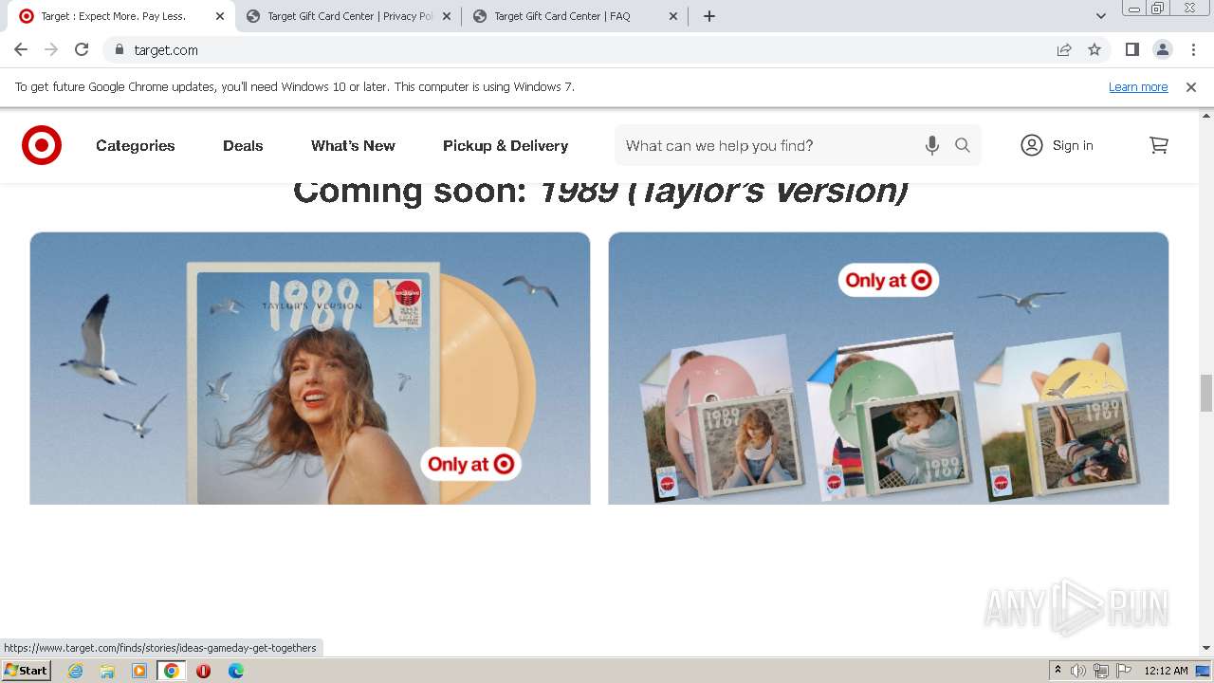Open the shopping cart
The image size is (1214, 683).
(1158, 145)
